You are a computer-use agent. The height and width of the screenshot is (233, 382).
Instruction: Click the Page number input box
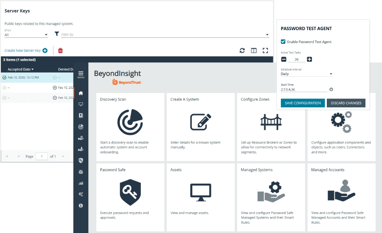coord(42,156)
